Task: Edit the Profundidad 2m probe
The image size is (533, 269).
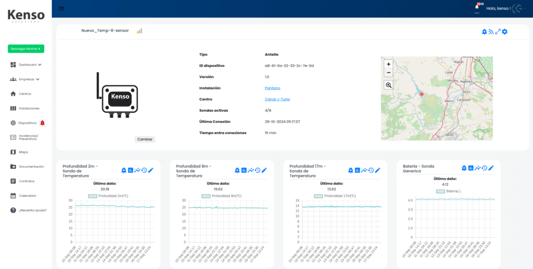Action: [x=151, y=170]
